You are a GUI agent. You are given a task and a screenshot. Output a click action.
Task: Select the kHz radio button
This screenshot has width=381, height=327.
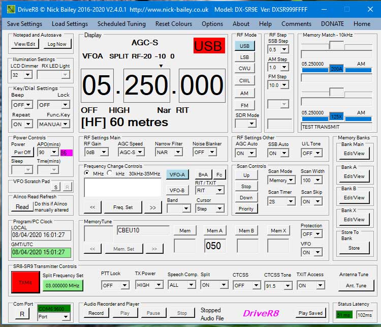(x=110, y=173)
